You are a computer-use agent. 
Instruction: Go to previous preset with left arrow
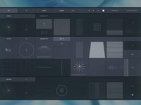coord(93,10)
